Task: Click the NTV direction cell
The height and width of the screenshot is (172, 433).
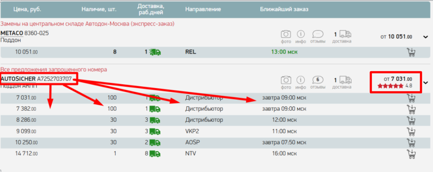Action: pos(191,153)
